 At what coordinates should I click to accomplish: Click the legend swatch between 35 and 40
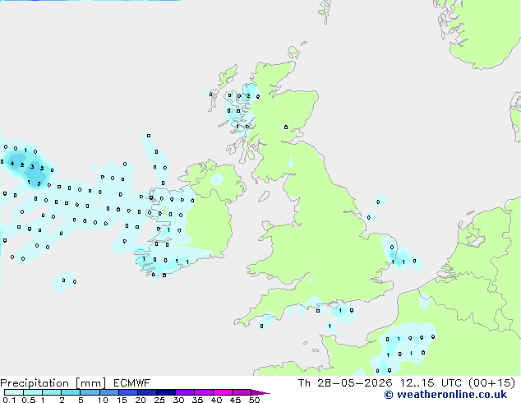click(204, 392)
